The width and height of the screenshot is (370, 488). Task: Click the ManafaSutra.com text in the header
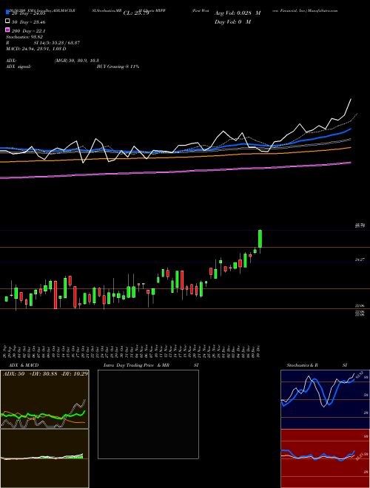(x=323, y=10)
